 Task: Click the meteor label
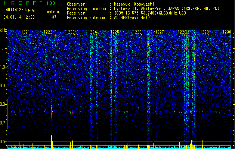[x=53, y=12]
